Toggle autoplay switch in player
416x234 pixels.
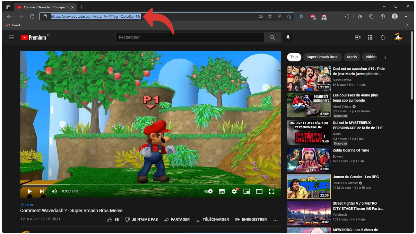[209, 191]
